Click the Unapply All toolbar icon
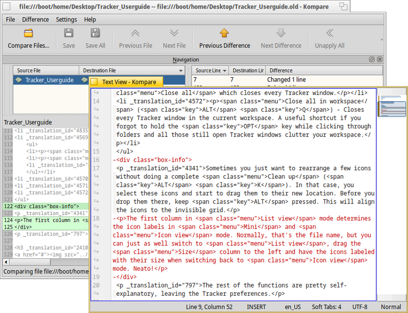The image size is (408, 313). click(x=330, y=33)
